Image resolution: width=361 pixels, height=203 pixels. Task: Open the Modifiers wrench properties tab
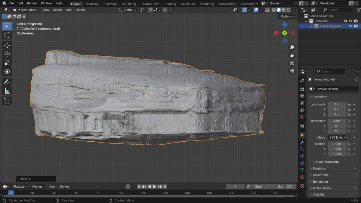(x=302, y=142)
